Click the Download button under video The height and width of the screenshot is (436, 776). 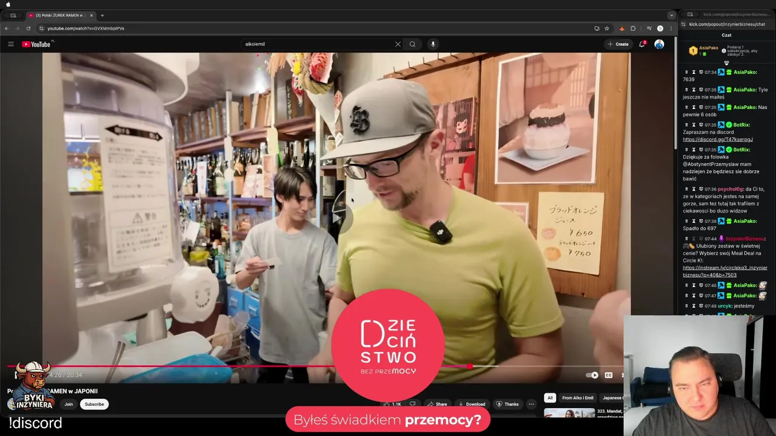[472, 404]
